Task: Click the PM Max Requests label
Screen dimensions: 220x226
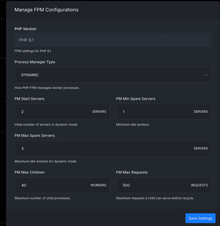Action: 132,172
